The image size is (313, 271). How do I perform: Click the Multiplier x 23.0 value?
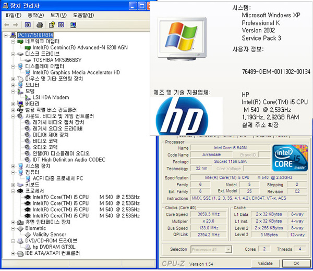[x=209, y=221]
